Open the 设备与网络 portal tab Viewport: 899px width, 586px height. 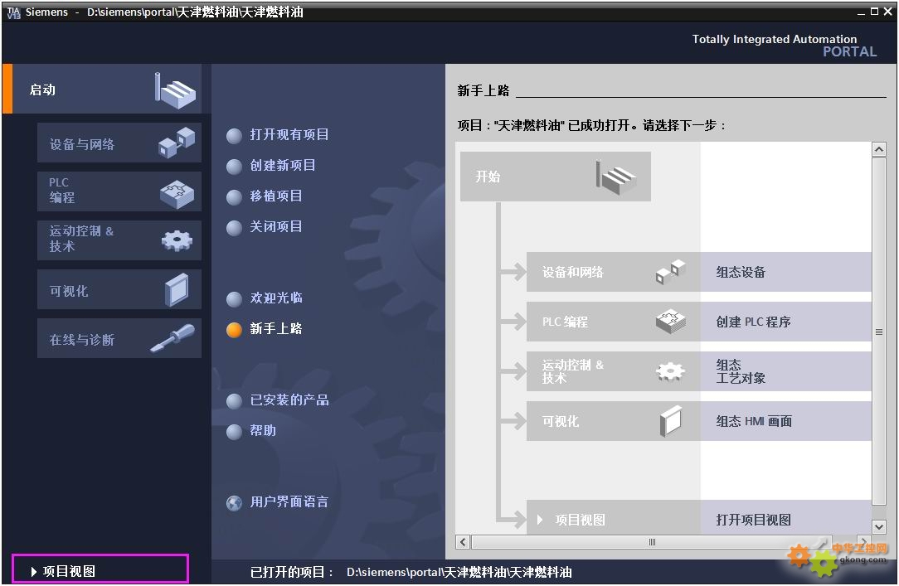coord(119,143)
